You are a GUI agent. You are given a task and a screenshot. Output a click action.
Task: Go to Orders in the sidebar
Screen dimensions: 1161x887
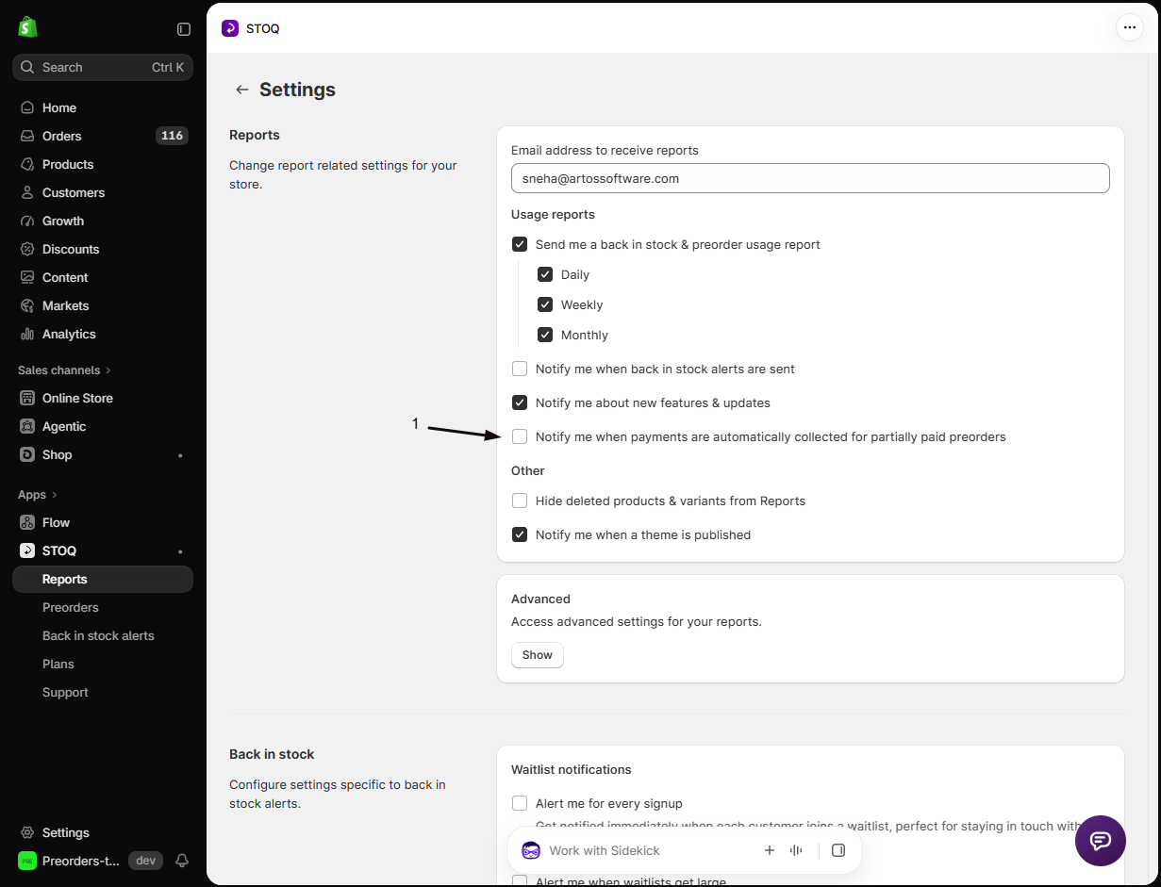(62, 136)
